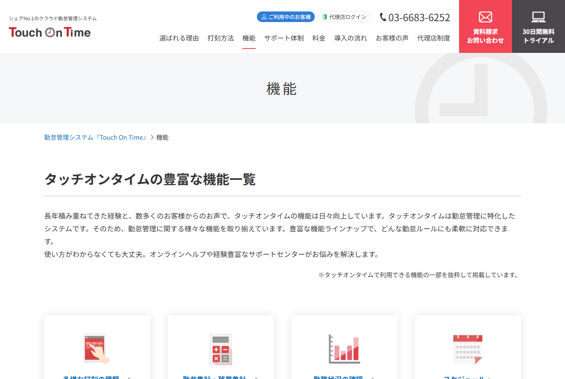The image size is (565, 379).
Task: Go to the 料金 menu item
Action: point(319,38)
